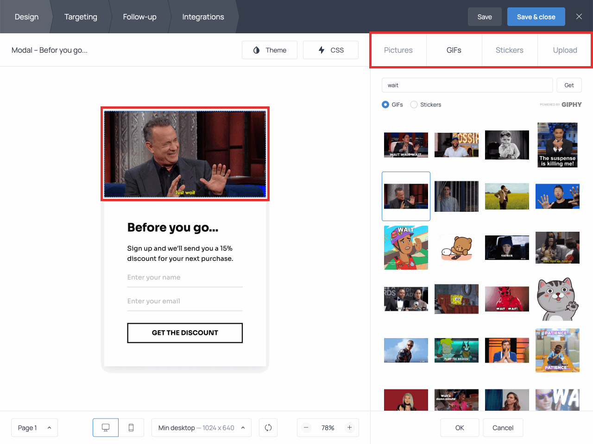593x444 pixels.
Task: Go to the Targeting step
Action: pos(81,17)
